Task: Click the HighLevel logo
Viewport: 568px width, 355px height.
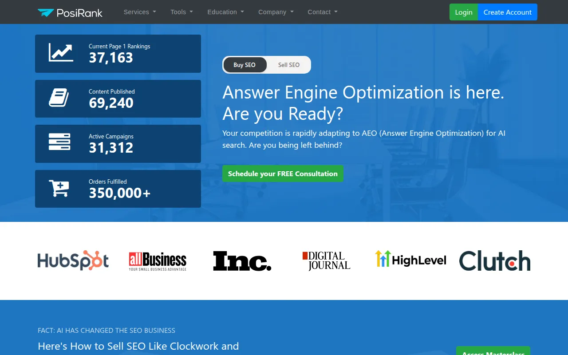Action: point(410,259)
